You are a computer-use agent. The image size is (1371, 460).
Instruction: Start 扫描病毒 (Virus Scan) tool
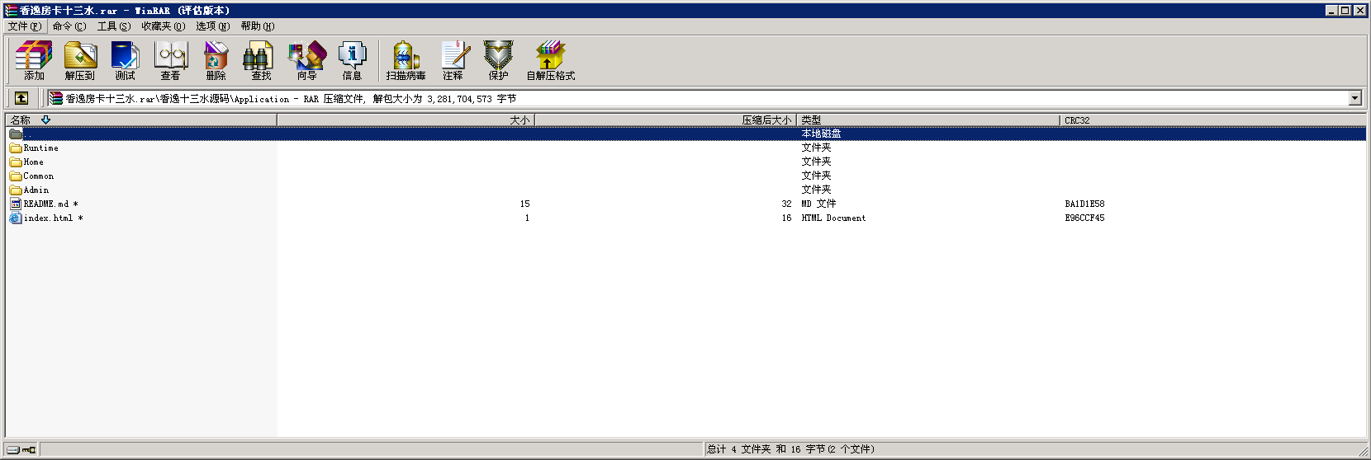(406, 60)
